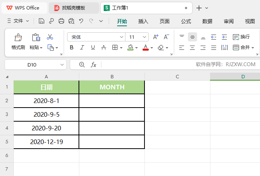This screenshot has width=260, height=176.
Task: Click inside the formula bar input
Action: (180, 65)
